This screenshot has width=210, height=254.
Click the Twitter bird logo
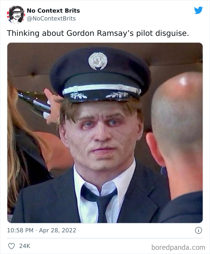pos(198,10)
